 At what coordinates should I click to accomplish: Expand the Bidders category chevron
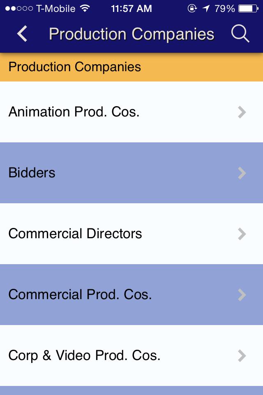click(x=241, y=173)
